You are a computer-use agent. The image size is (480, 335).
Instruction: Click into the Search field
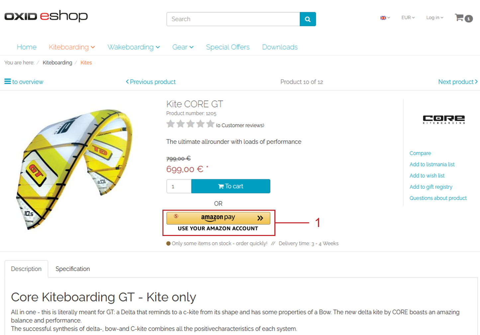(233, 19)
